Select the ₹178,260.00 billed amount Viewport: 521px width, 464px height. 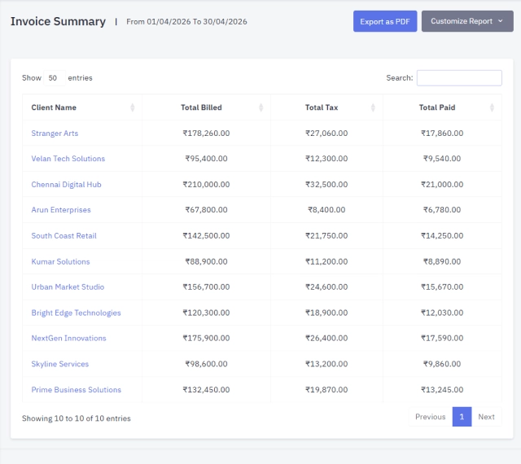click(206, 134)
